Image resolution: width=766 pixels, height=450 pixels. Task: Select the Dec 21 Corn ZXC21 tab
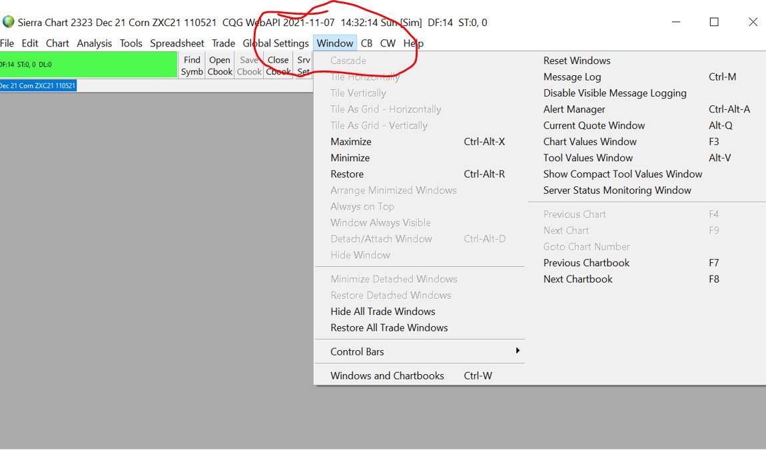click(38, 85)
